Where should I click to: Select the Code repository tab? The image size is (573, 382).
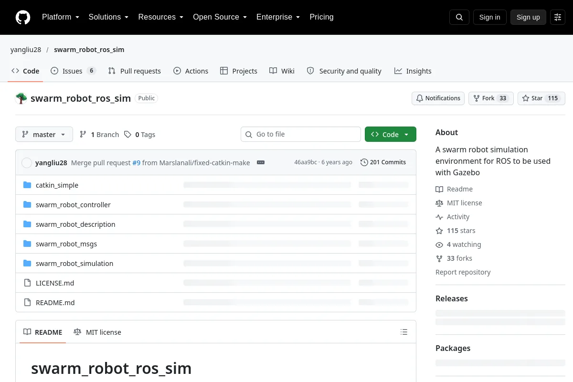click(x=25, y=71)
